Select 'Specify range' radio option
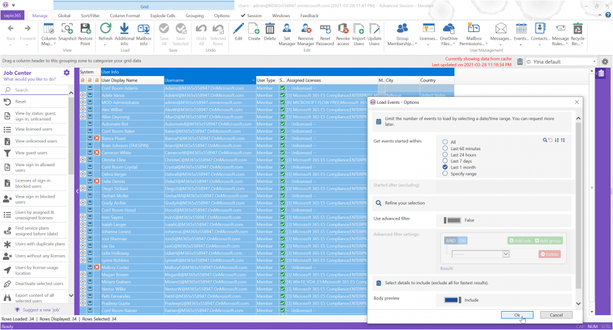This screenshot has height=330, width=613. pos(445,173)
